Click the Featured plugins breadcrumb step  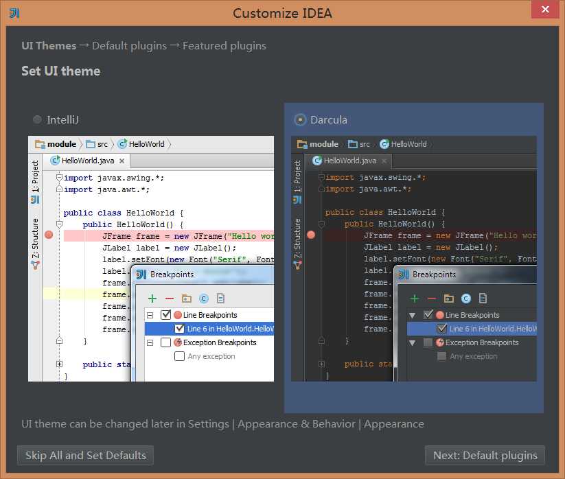[224, 46]
